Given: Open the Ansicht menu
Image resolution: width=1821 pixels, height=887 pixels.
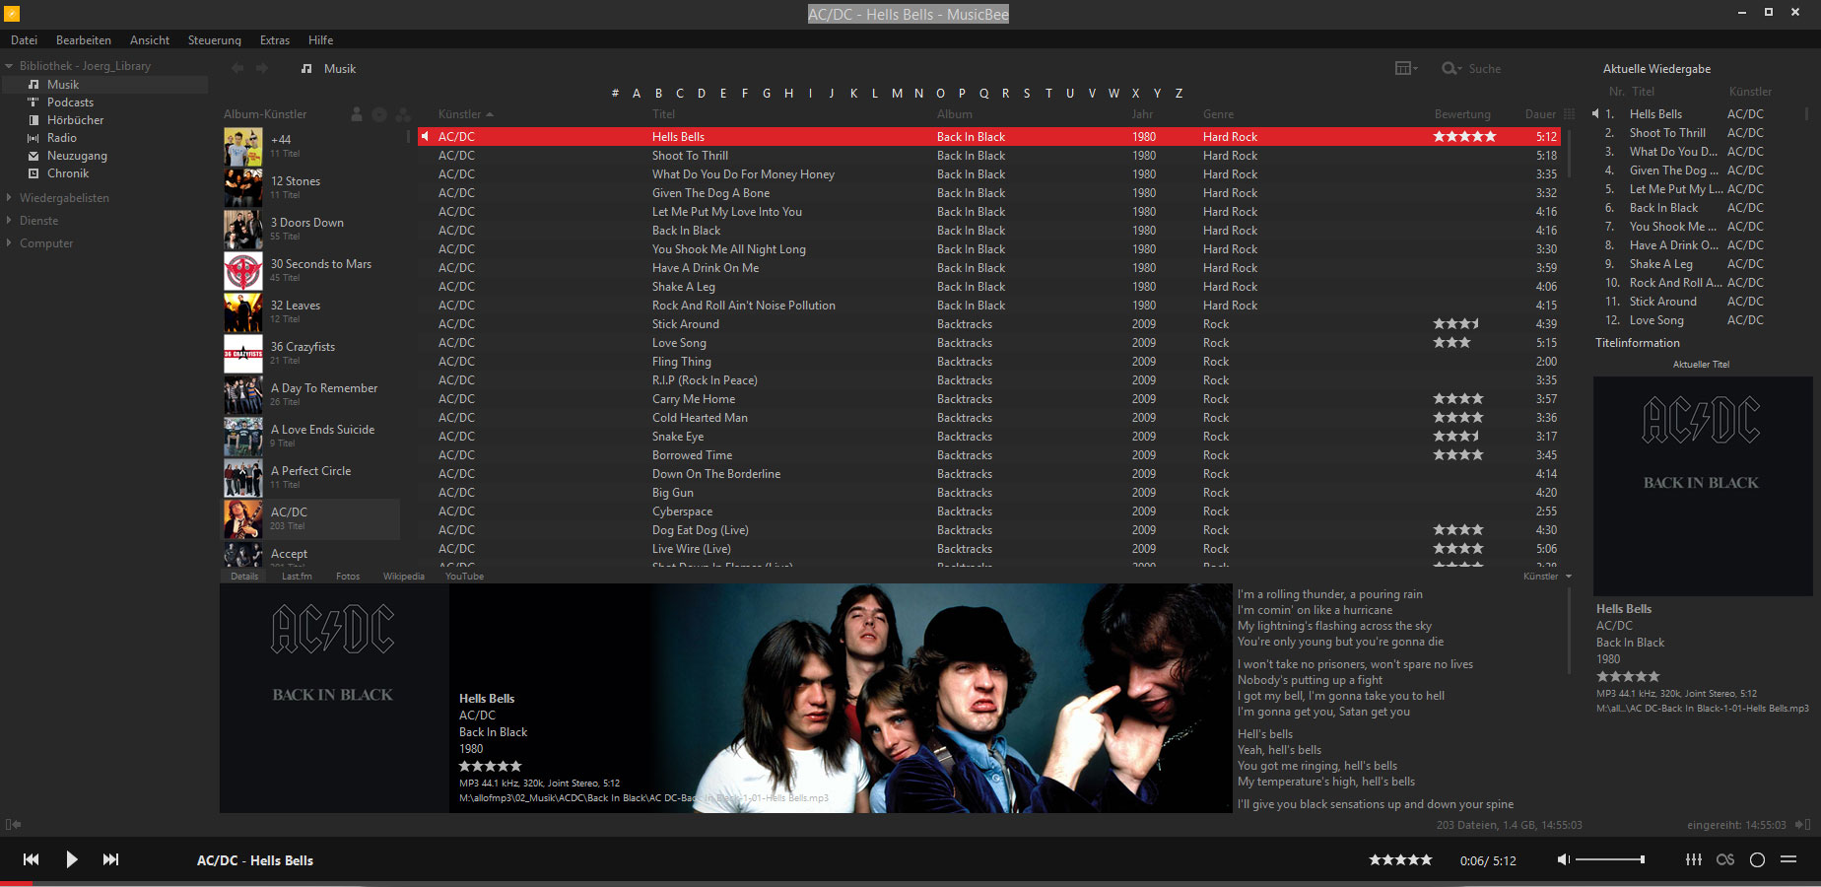Looking at the screenshot, I should (150, 40).
